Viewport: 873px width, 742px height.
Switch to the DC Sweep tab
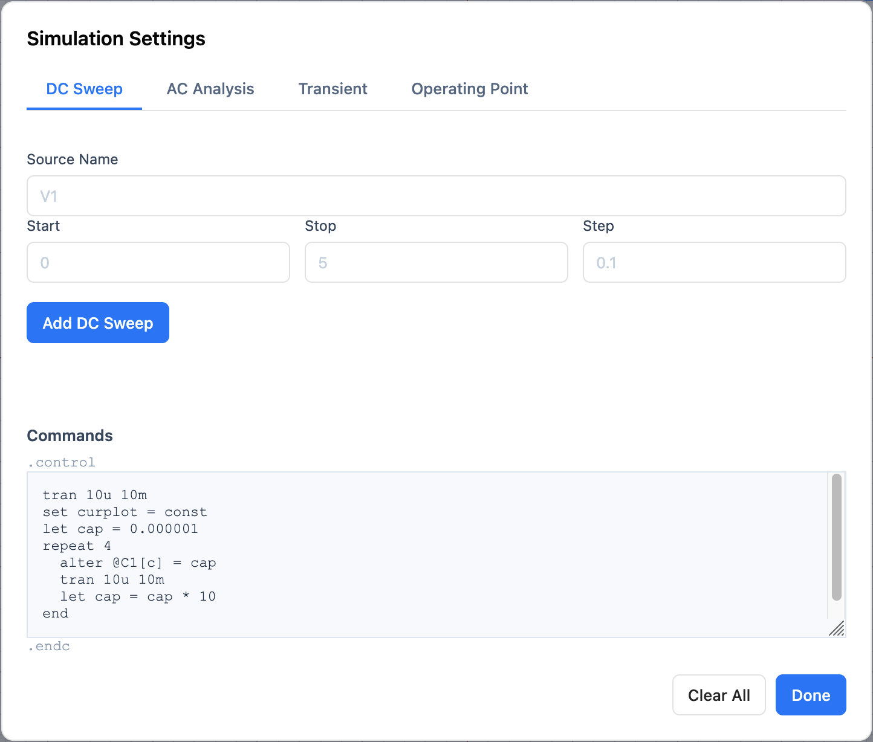pyautogui.click(x=84, y=89)
